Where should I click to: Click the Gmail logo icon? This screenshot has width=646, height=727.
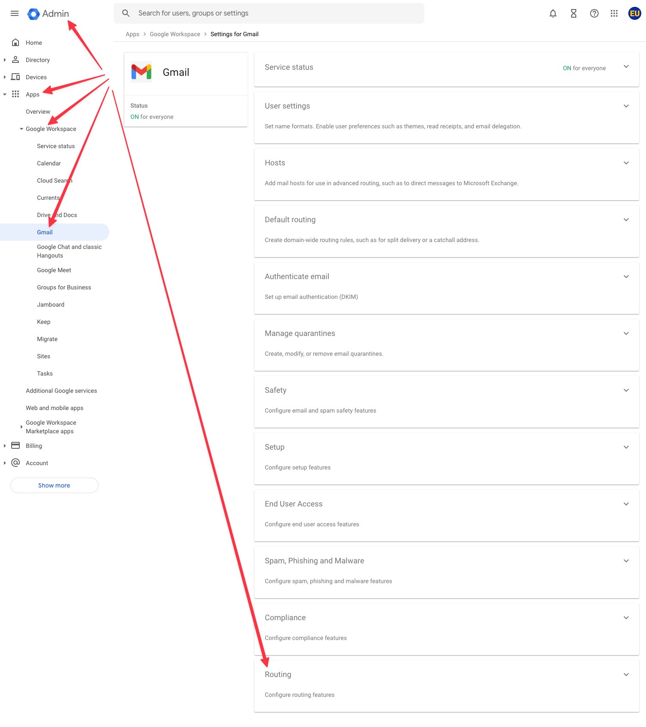click(x=142, y=72)
